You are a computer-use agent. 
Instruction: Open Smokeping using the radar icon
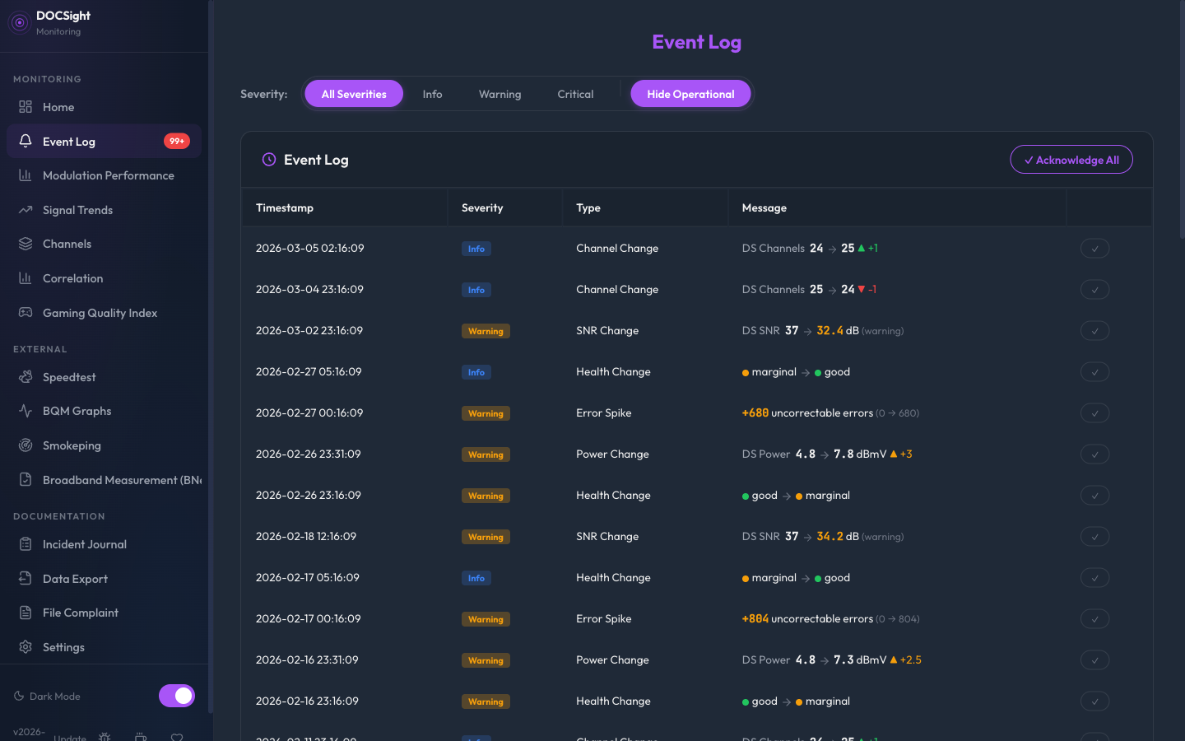coord(24,445)
